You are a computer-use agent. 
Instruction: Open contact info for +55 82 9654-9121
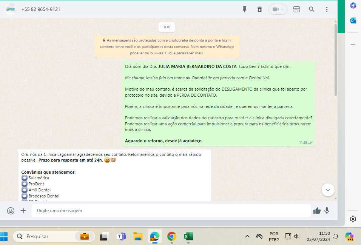coord(40,9)
